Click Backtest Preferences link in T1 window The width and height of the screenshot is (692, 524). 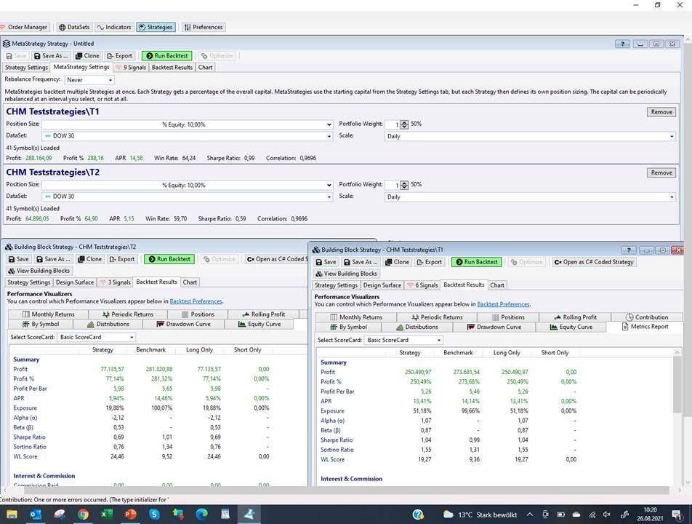click(503, 304)
